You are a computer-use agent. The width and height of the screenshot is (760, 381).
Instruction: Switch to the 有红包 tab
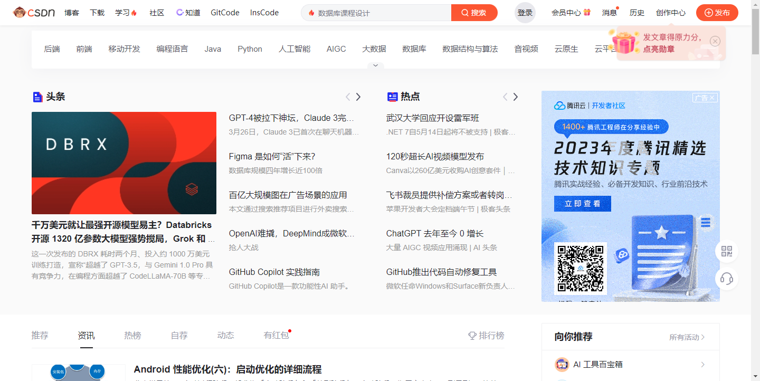click(277, 336)
